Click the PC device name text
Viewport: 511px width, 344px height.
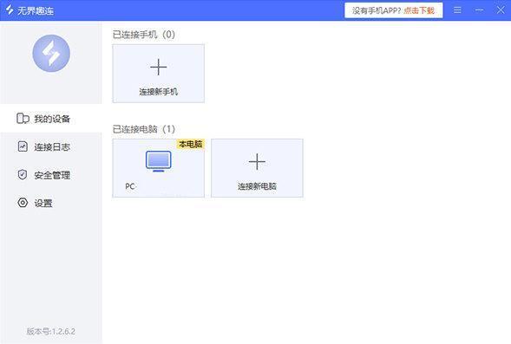[130, 186]
